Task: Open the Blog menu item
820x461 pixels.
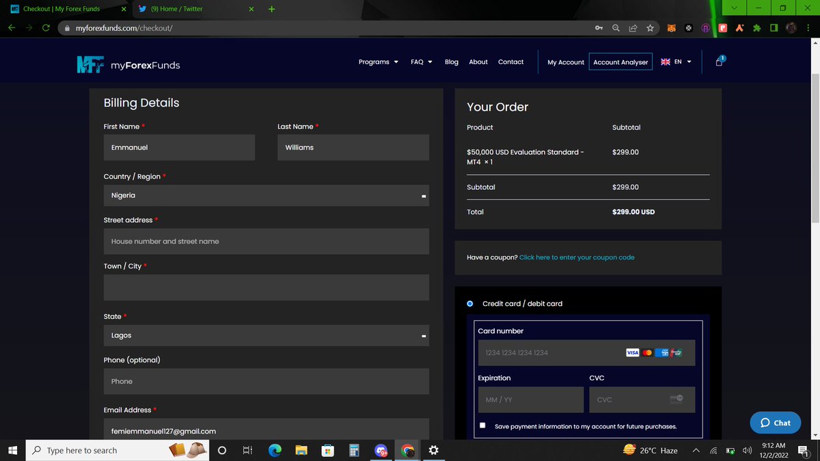Action: [452, 62]
